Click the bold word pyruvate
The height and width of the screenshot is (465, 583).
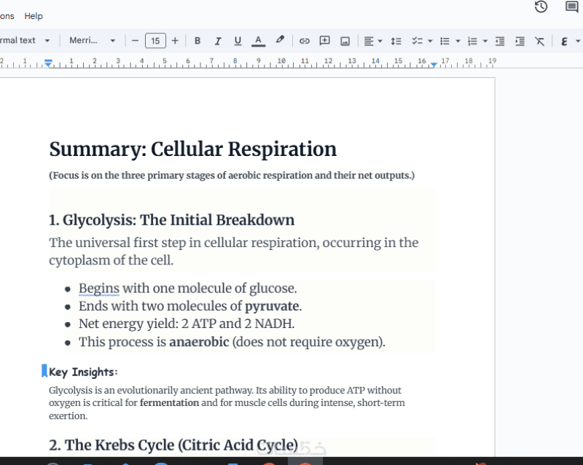coord(272,307)
